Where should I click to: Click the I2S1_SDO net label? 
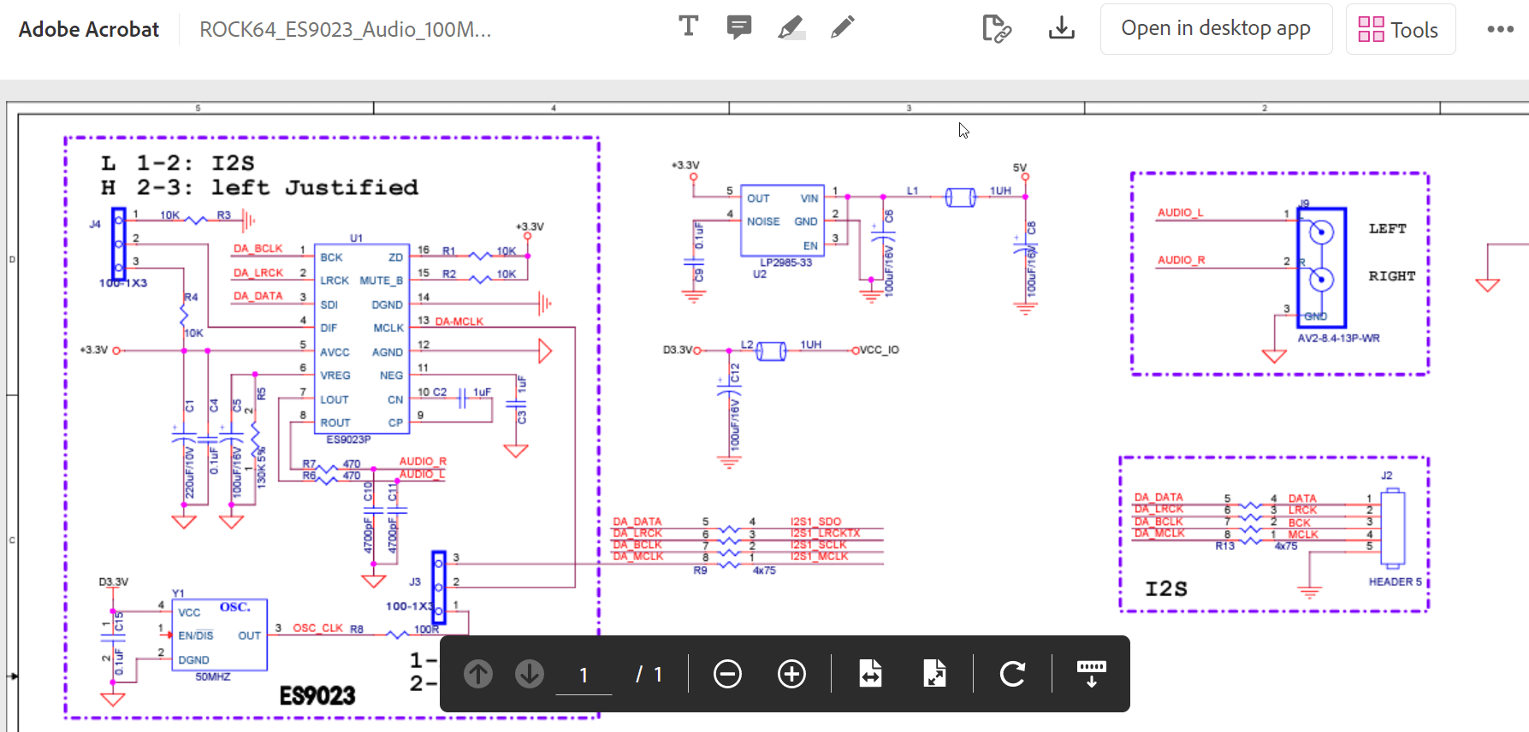click(x=815, y=522)
